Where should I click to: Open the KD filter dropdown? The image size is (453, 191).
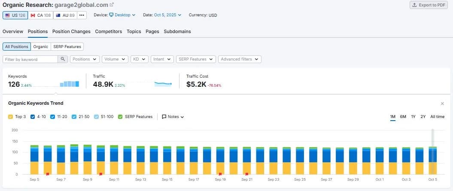tap(140, 59)
